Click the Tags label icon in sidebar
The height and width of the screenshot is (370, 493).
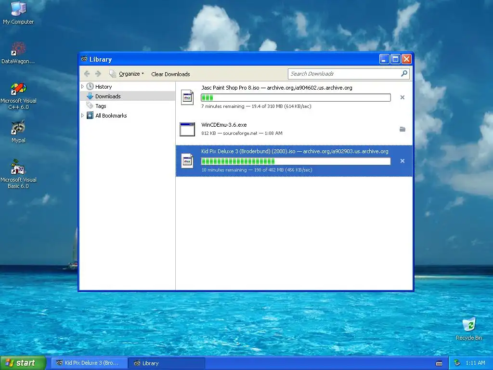point(90,106)
